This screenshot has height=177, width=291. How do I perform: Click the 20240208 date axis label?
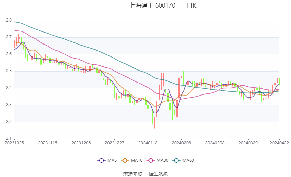click(x=181, y=143)
